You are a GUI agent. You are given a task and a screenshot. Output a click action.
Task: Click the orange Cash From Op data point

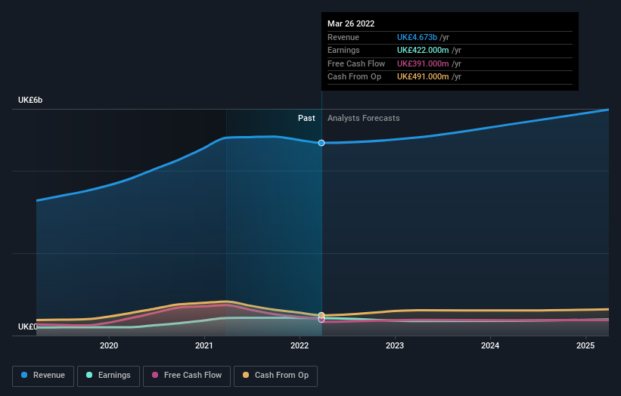[x=321, y=315]
